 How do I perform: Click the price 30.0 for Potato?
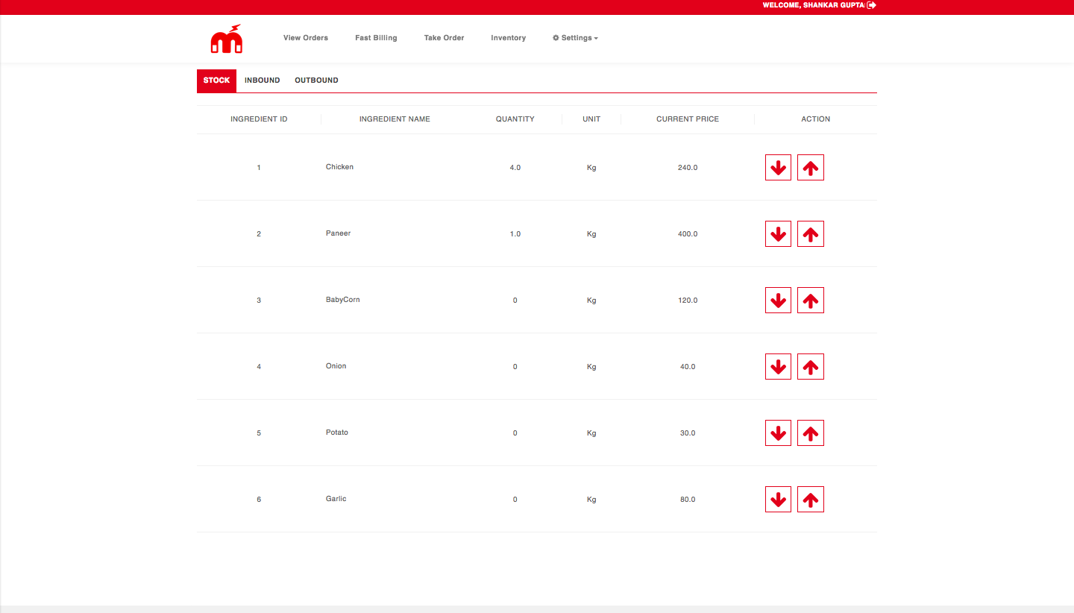(688, 433)
